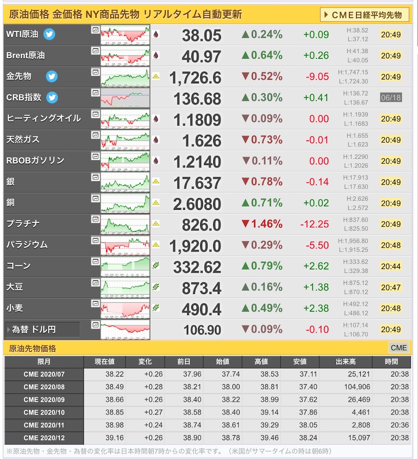Open chart popup icon in ヒーティングオイル row
418x459 pixels.
tap(95, 114)
